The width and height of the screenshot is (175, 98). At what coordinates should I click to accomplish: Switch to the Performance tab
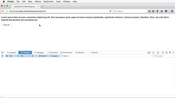(x=66, y=53)
